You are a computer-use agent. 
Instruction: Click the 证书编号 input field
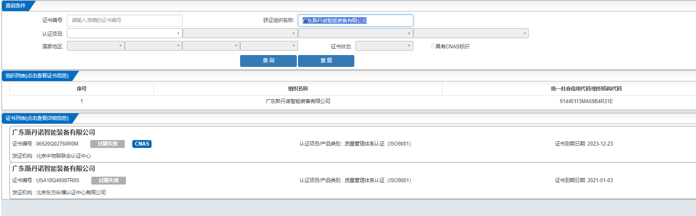125,20
